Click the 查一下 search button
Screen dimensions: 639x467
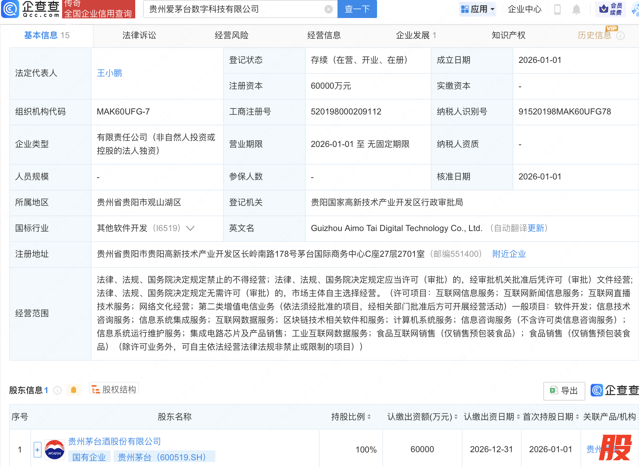click(357, 9)
